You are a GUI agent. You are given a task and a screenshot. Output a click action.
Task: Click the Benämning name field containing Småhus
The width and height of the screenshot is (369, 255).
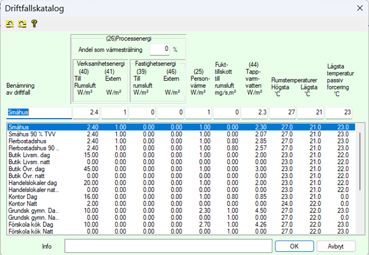pos(38,113)
